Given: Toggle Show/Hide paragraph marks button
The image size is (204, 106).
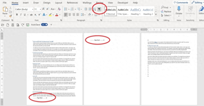Looking at the screenshot, I should (x=100, y=9).
